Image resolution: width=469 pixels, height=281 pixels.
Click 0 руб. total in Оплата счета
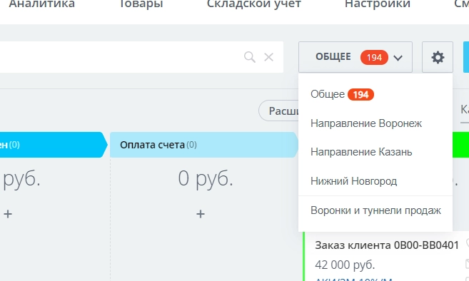point(206,179)
